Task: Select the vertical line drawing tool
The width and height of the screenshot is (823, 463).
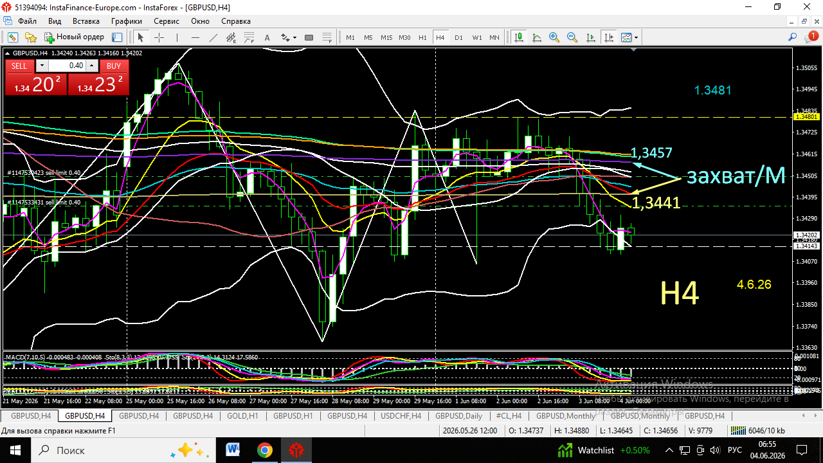Action: tap(177, 37)
